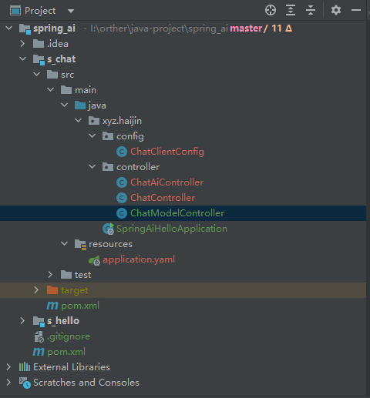This screenshot has height=398, width=370.
Task: Select Scratches and Consoles item
Action: (86, 383)
